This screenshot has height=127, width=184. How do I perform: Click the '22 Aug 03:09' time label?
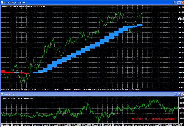[x=36, y=89]
